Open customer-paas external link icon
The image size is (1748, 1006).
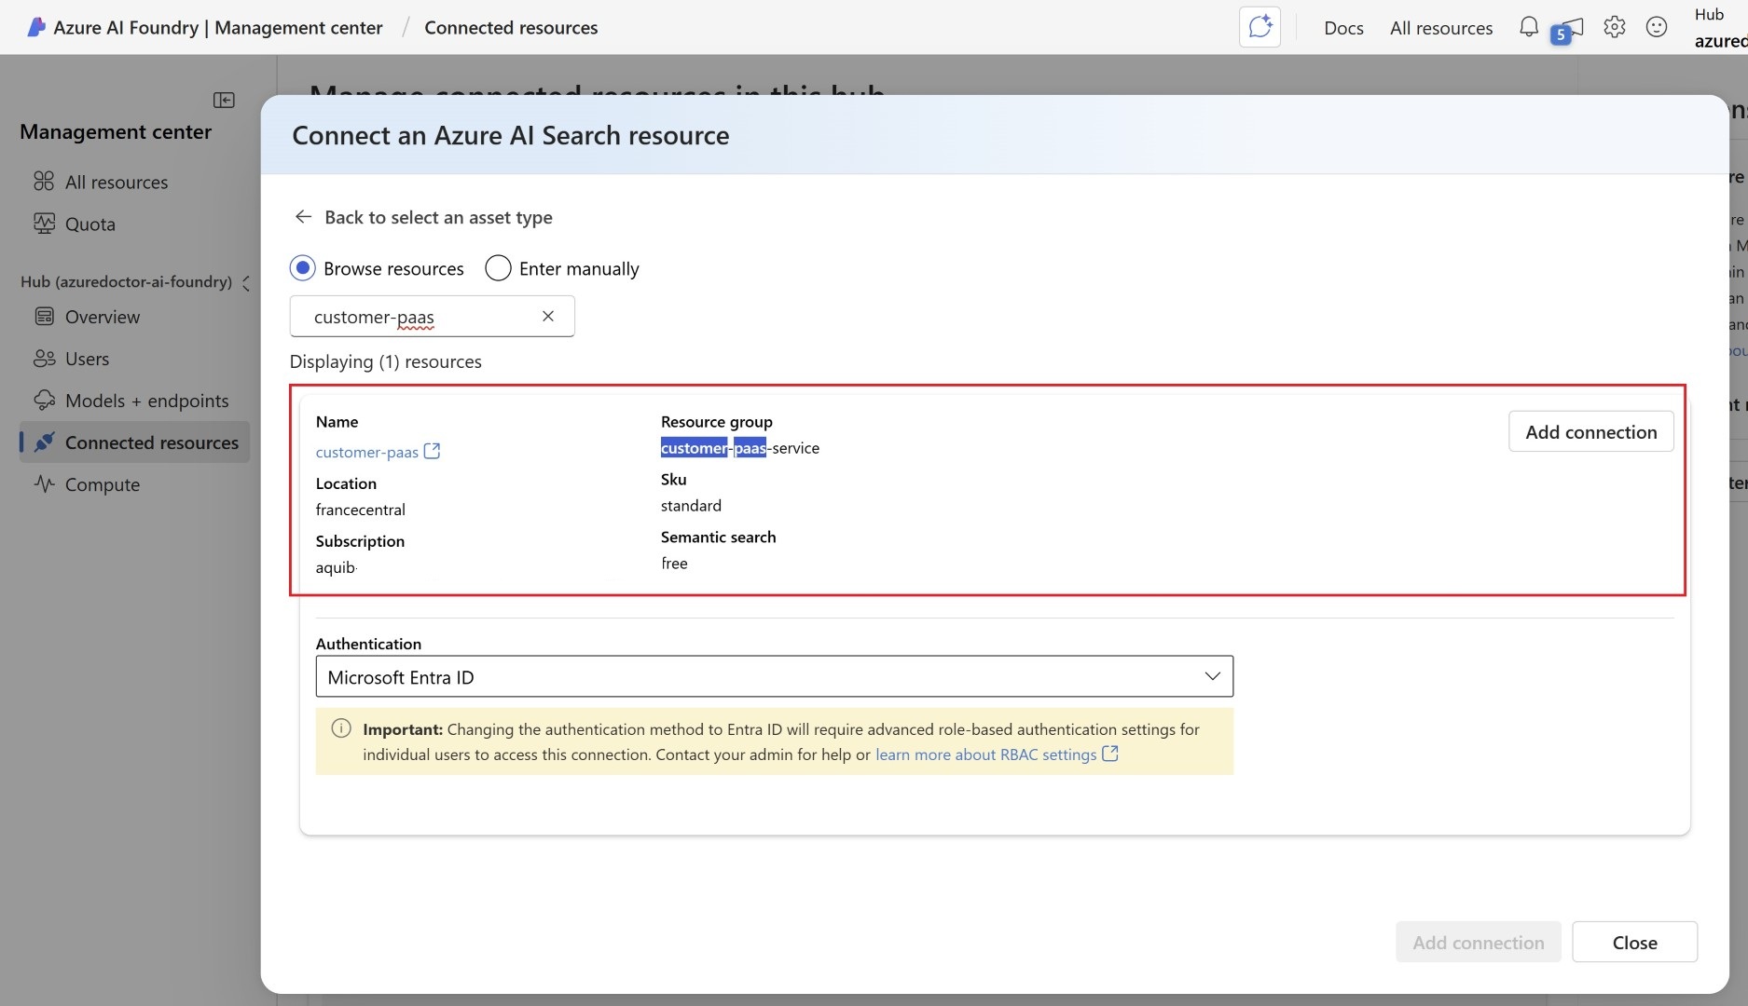[432, 451]
